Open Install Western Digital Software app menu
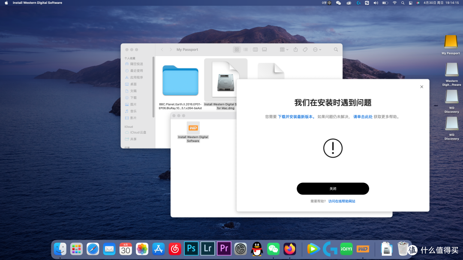Image resolution: width=463 pixels, height=260 pixels. (37, 3)
